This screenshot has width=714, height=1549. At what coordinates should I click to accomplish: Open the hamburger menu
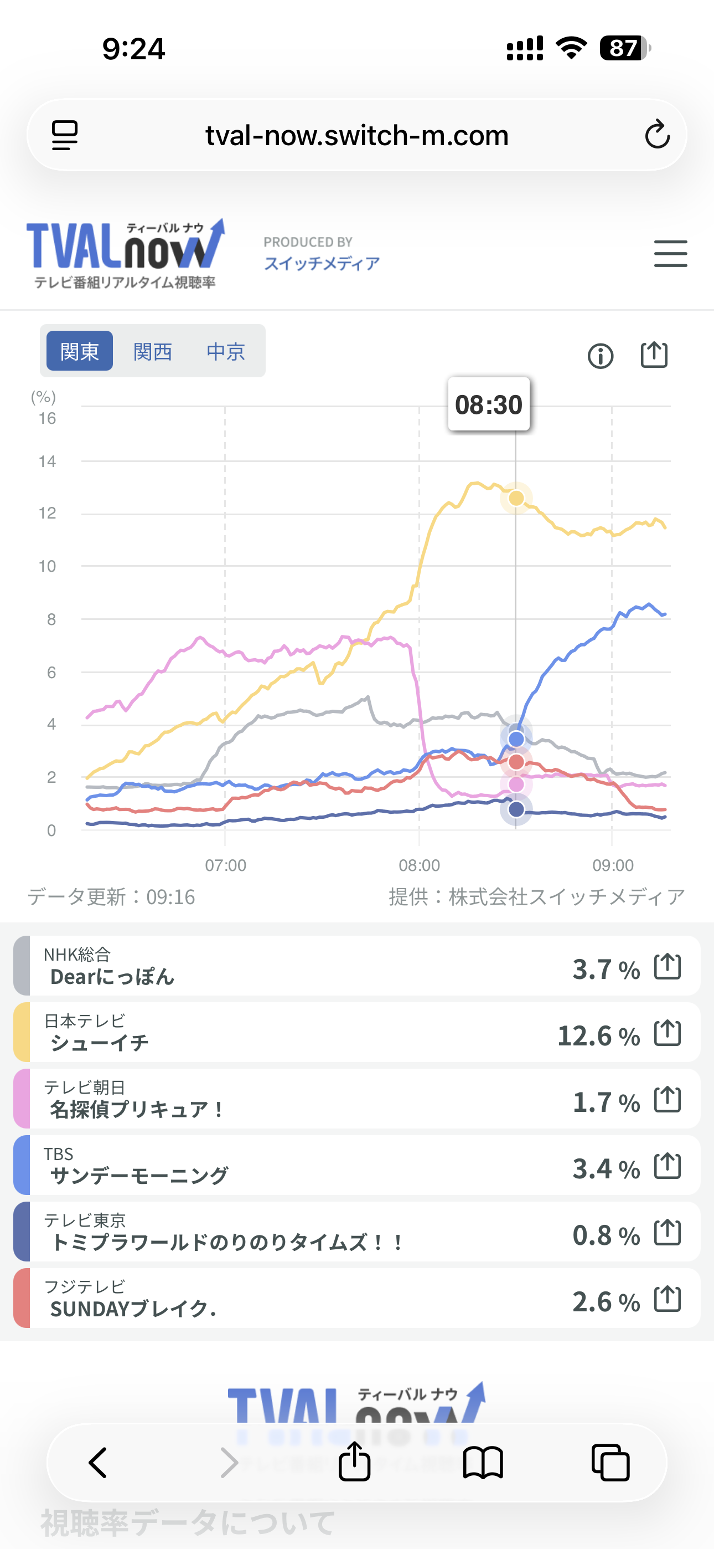670,253
